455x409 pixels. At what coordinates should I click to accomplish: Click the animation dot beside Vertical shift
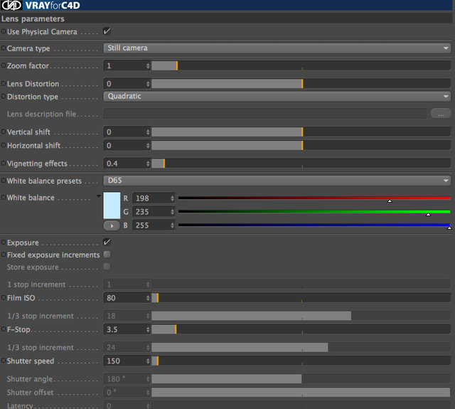pos(4,132)
